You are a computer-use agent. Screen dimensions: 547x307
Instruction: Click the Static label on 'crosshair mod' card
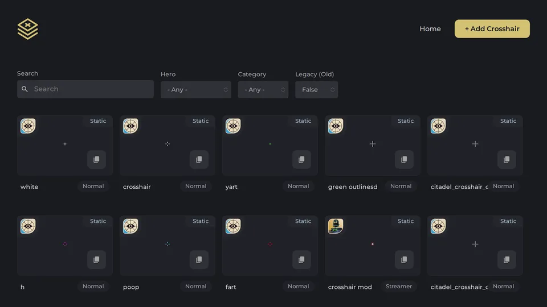(406, 221)
